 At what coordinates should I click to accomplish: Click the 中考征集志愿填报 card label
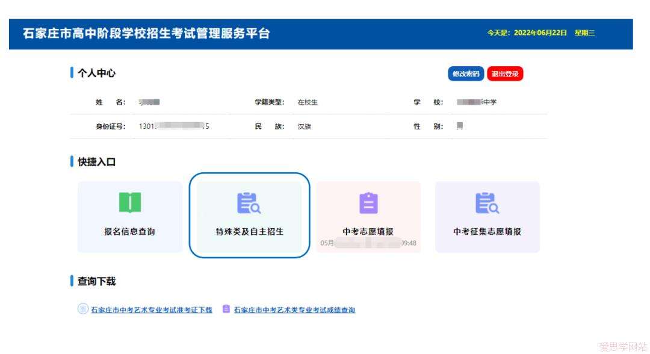(x=487, y=231)
